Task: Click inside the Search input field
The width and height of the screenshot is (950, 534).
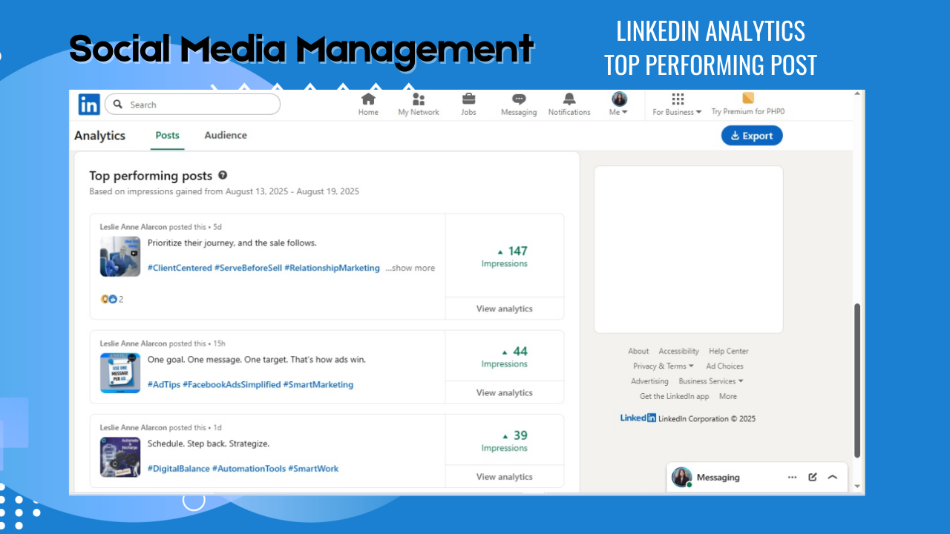Action: (x=192, y=105)
